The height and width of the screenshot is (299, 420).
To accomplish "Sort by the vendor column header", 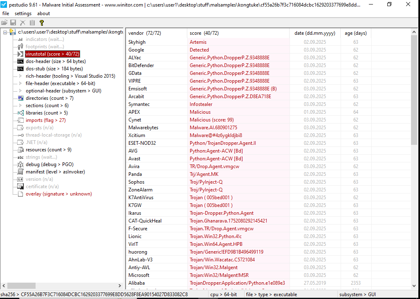I will [157, 33].
